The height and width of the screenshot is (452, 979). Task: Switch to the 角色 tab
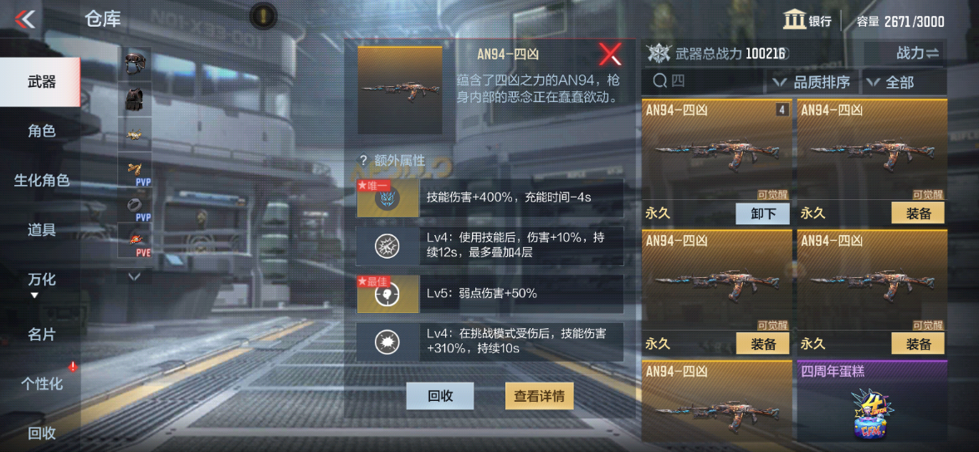41,131
